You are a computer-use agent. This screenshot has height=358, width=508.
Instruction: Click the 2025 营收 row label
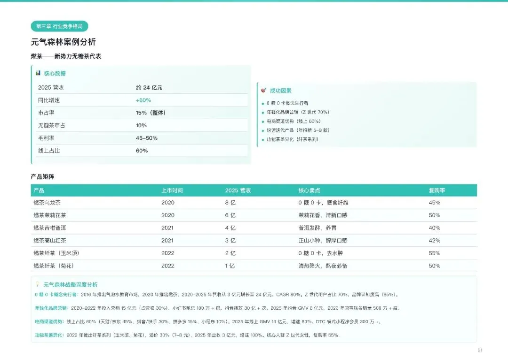51,88
